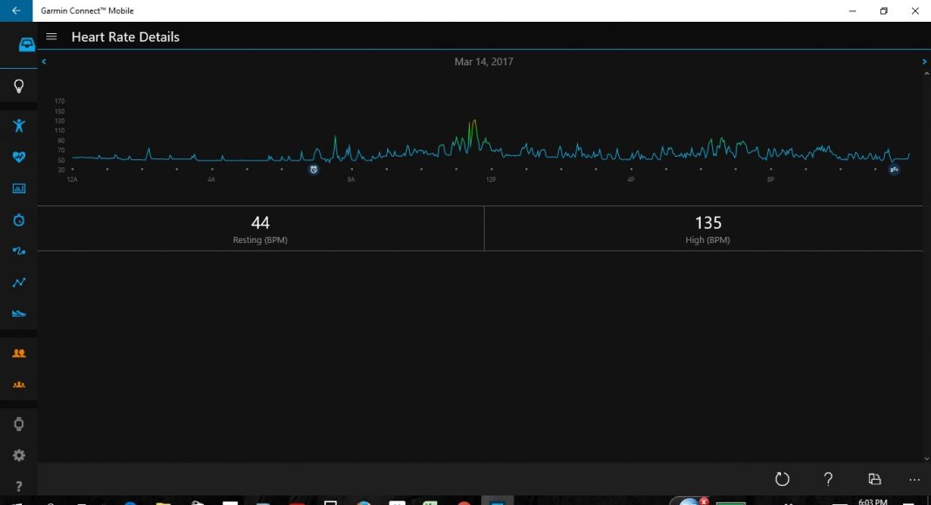Open the running shoe gear icon
The height and width of the screenshot is (505, 931).
click(x=19, y=313)
